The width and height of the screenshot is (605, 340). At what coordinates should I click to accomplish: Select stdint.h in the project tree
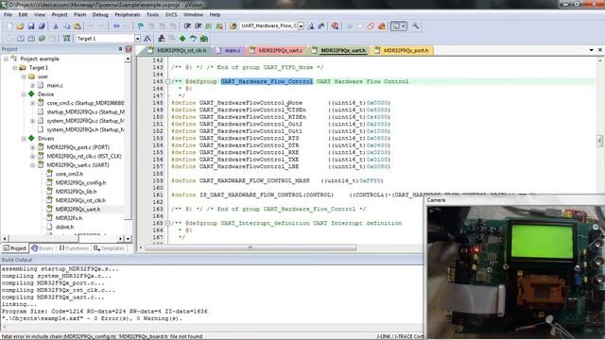[64, 227]
